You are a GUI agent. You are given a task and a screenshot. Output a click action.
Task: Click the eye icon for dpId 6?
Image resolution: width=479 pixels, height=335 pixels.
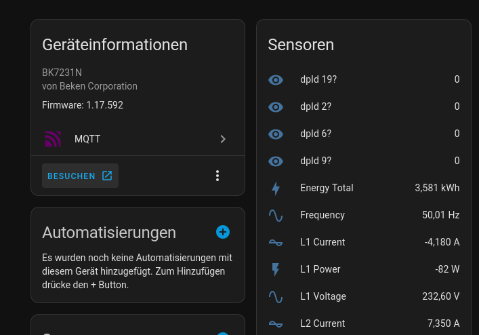coord(276,134)
